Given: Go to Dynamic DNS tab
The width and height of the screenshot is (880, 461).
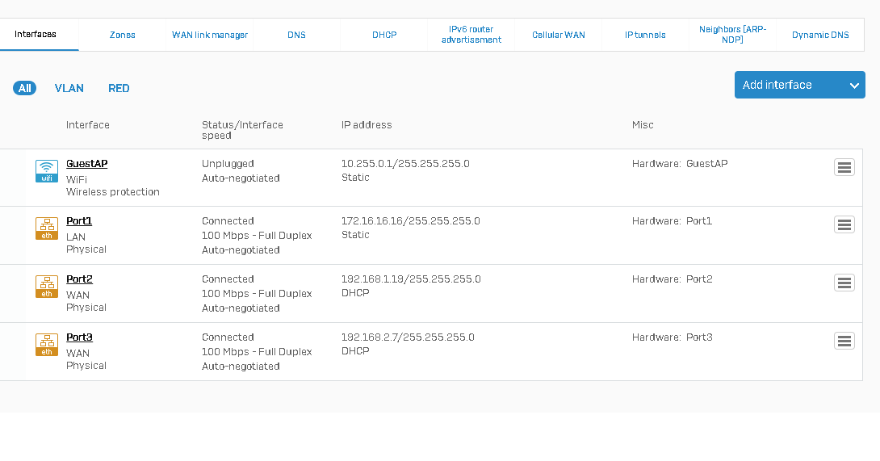Looking at the screenshot, I should tap(820, 35).
